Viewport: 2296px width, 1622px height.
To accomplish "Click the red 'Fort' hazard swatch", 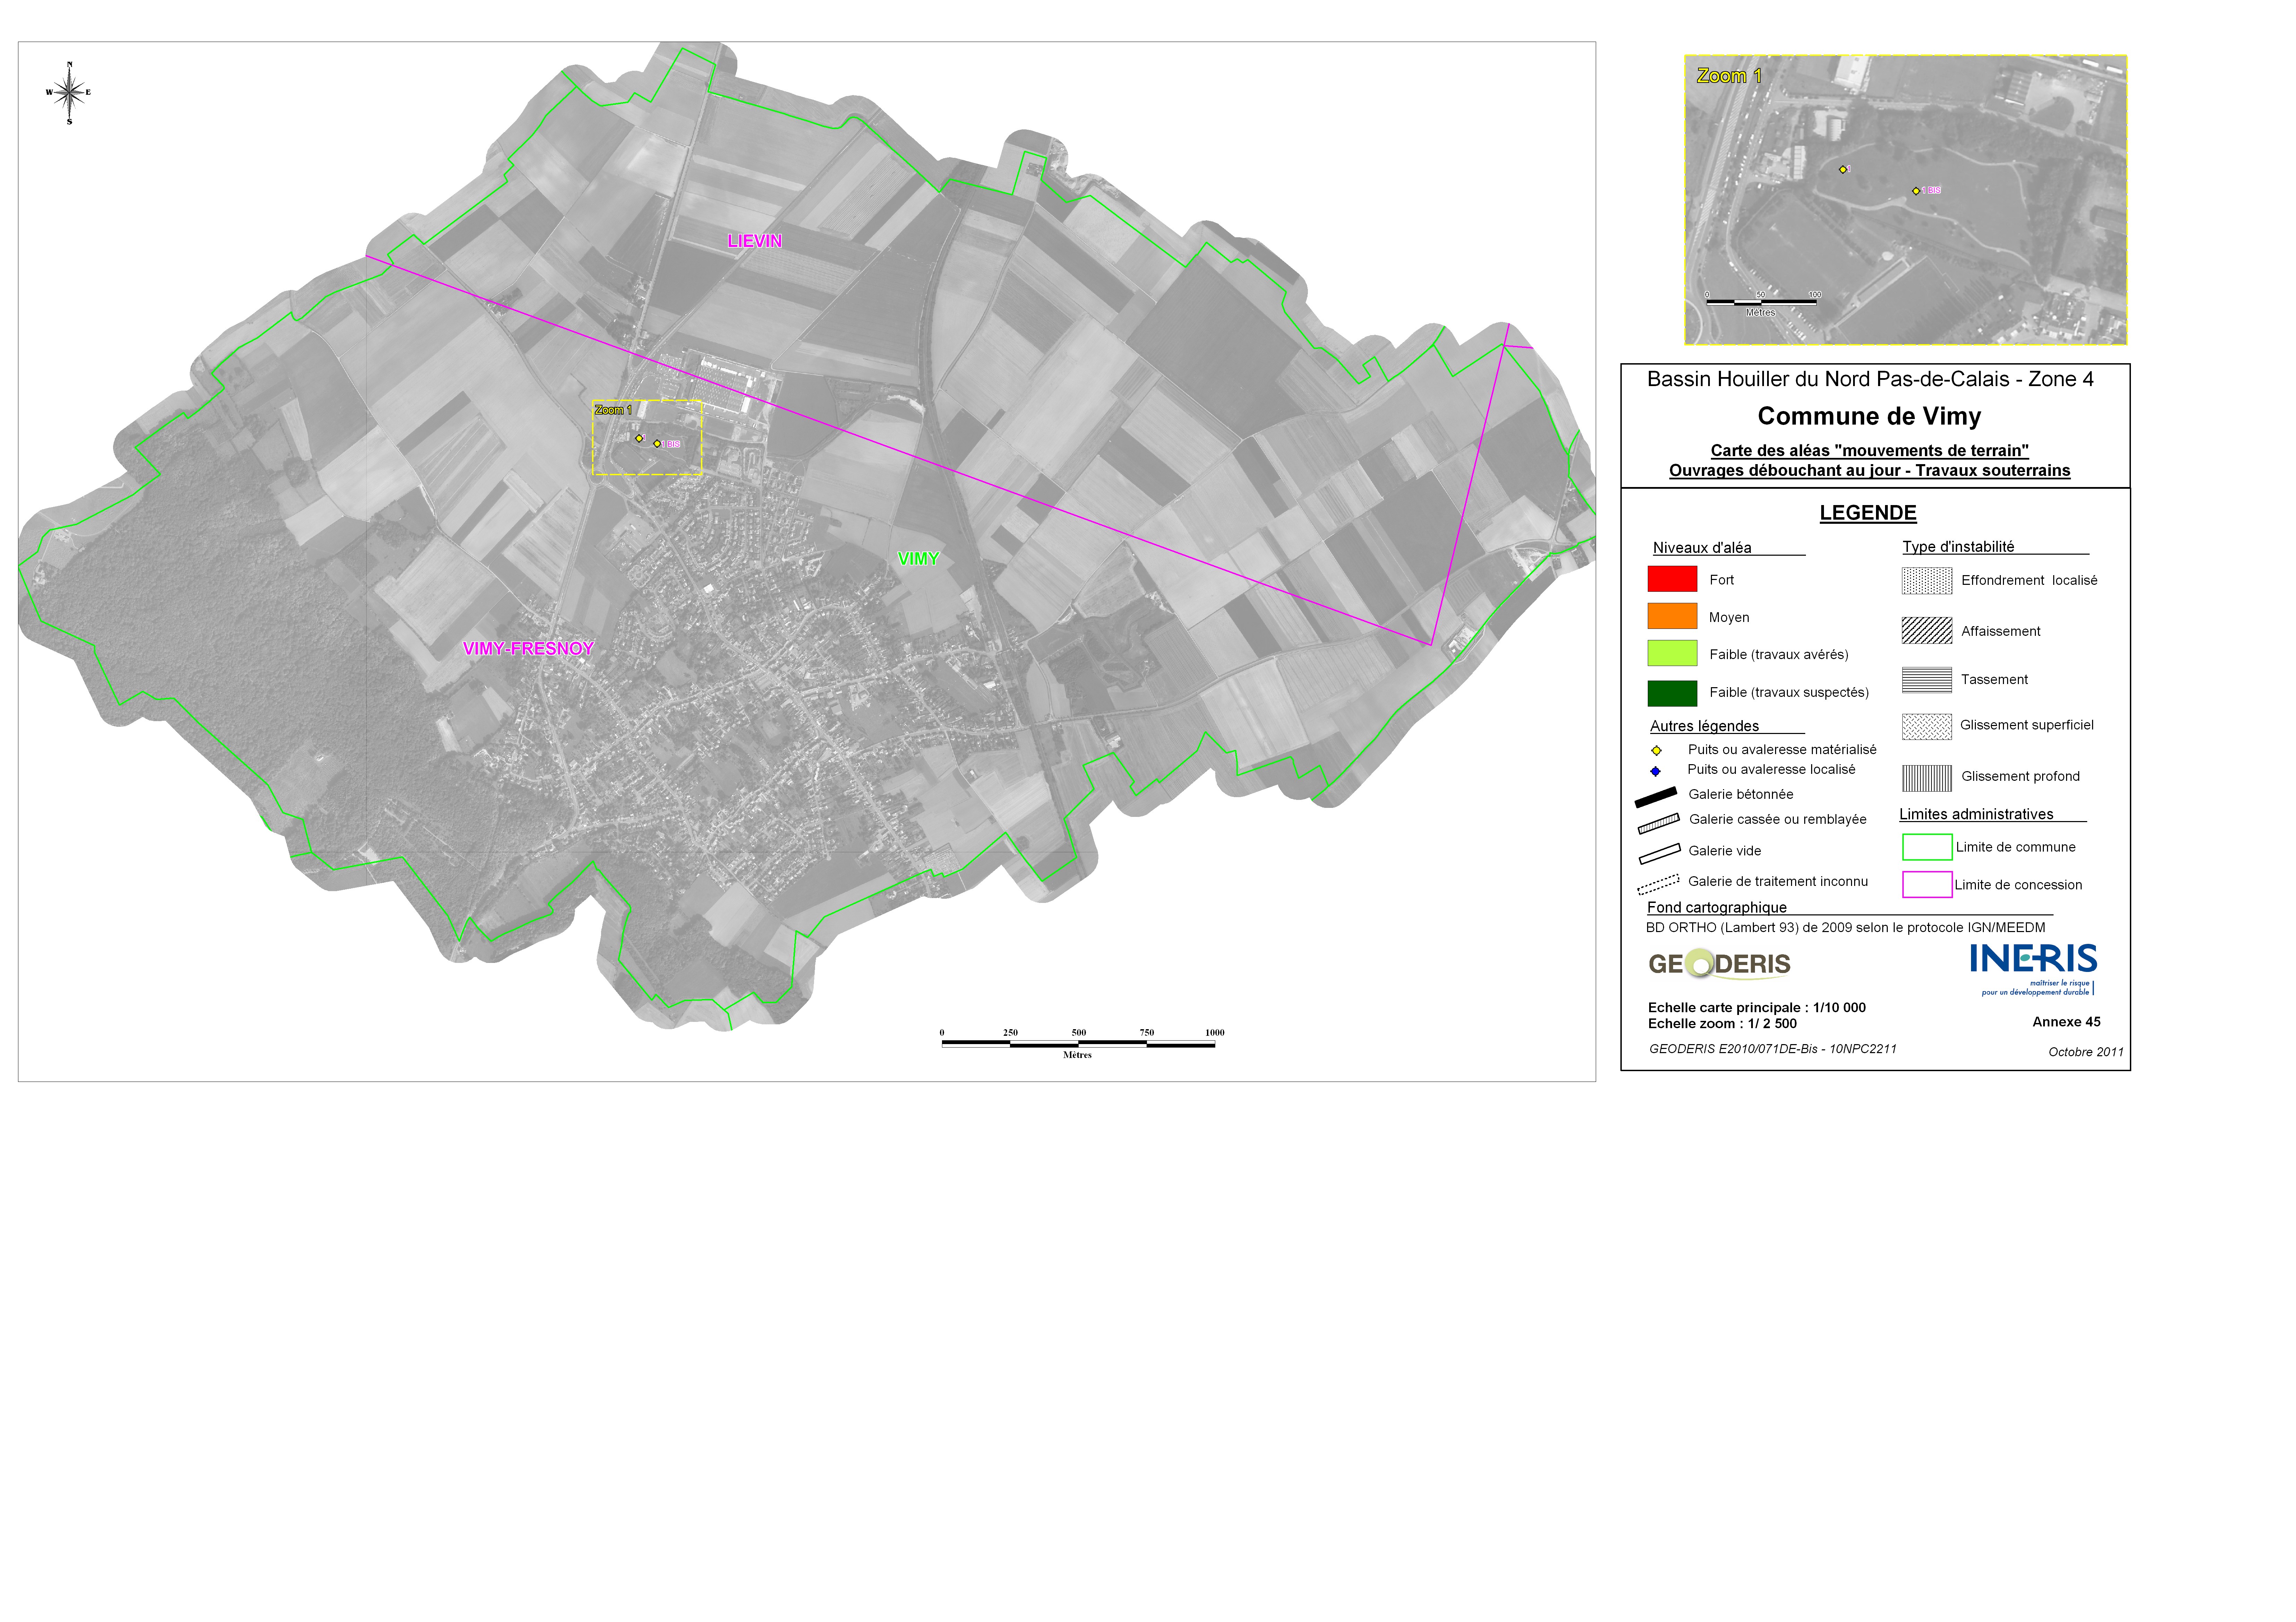I will [1672, 579].
